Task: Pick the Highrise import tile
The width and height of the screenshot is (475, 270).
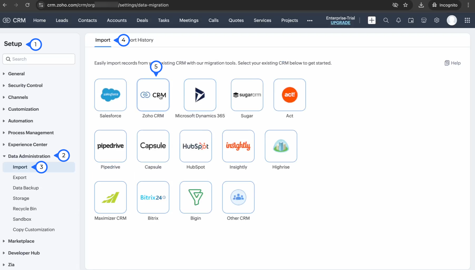Action: [x=281, y=146]
